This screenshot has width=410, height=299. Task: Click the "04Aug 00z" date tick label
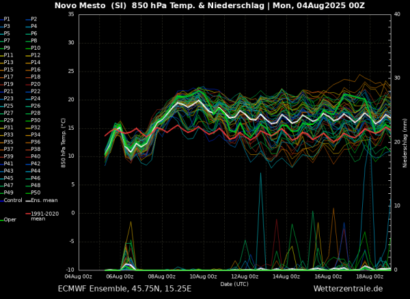pos(78,276)
